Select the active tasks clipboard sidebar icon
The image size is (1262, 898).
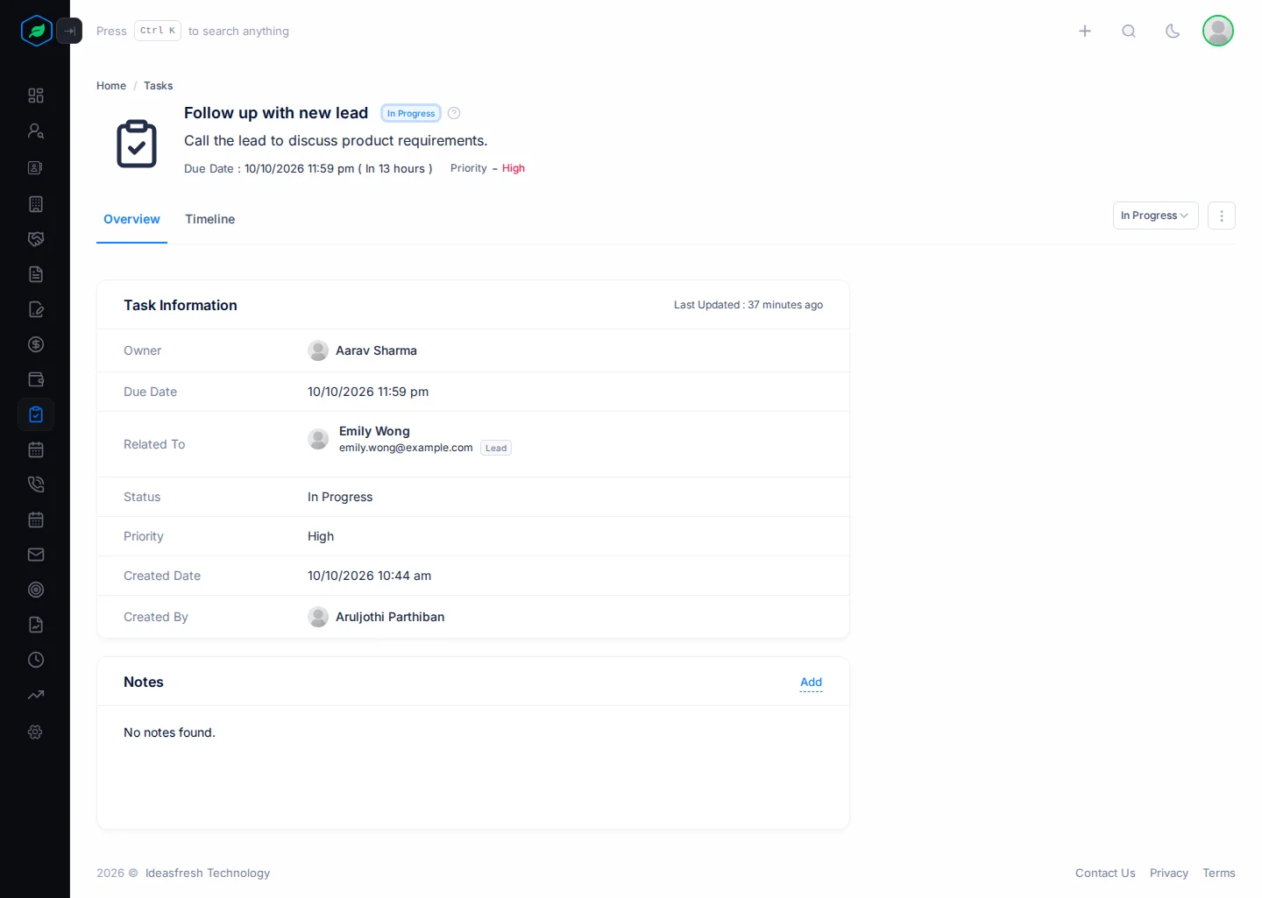[x=36, y=414]
